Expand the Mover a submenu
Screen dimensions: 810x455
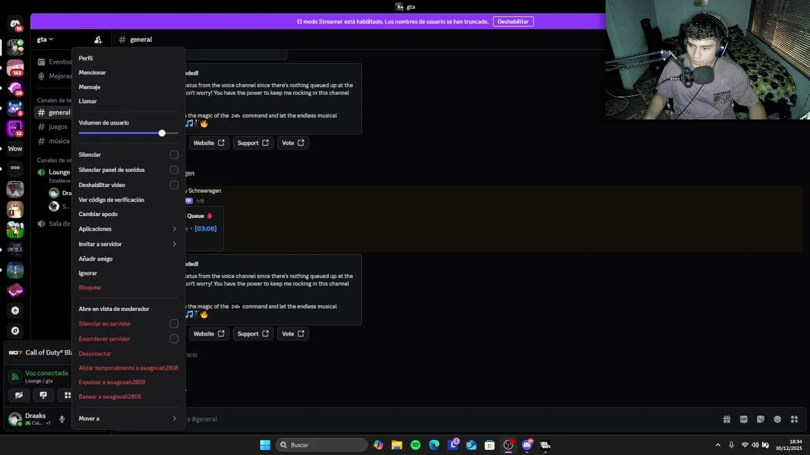[x=128, y=418]
